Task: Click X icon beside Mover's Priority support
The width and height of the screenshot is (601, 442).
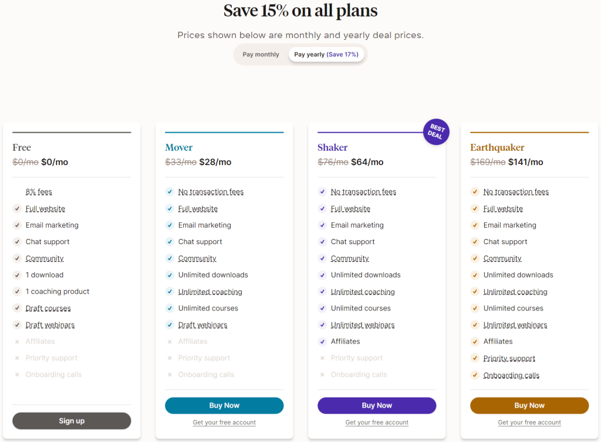Action: click(x=170, y=358)
